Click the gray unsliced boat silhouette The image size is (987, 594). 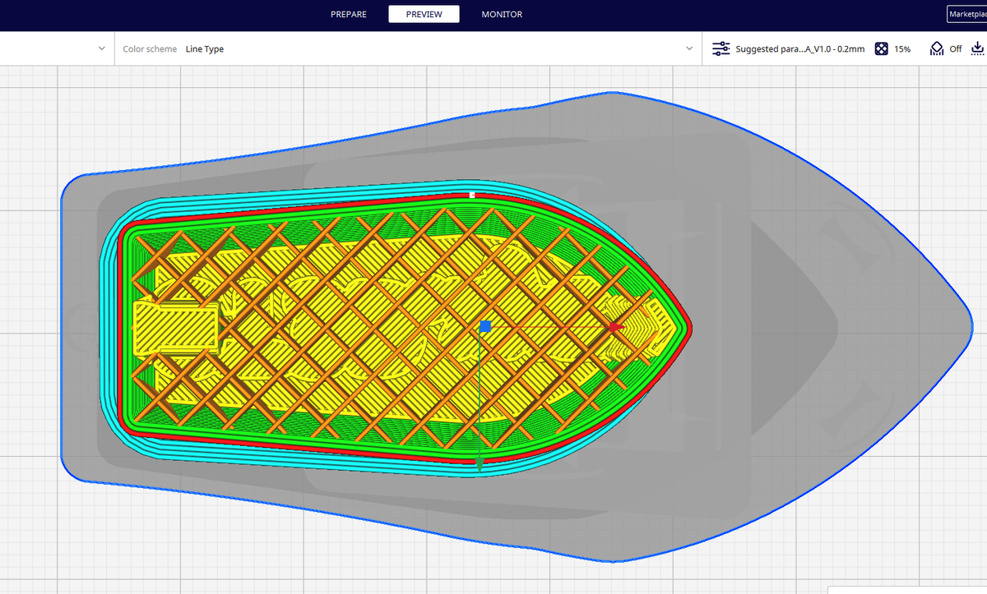[x=781, y=329]
